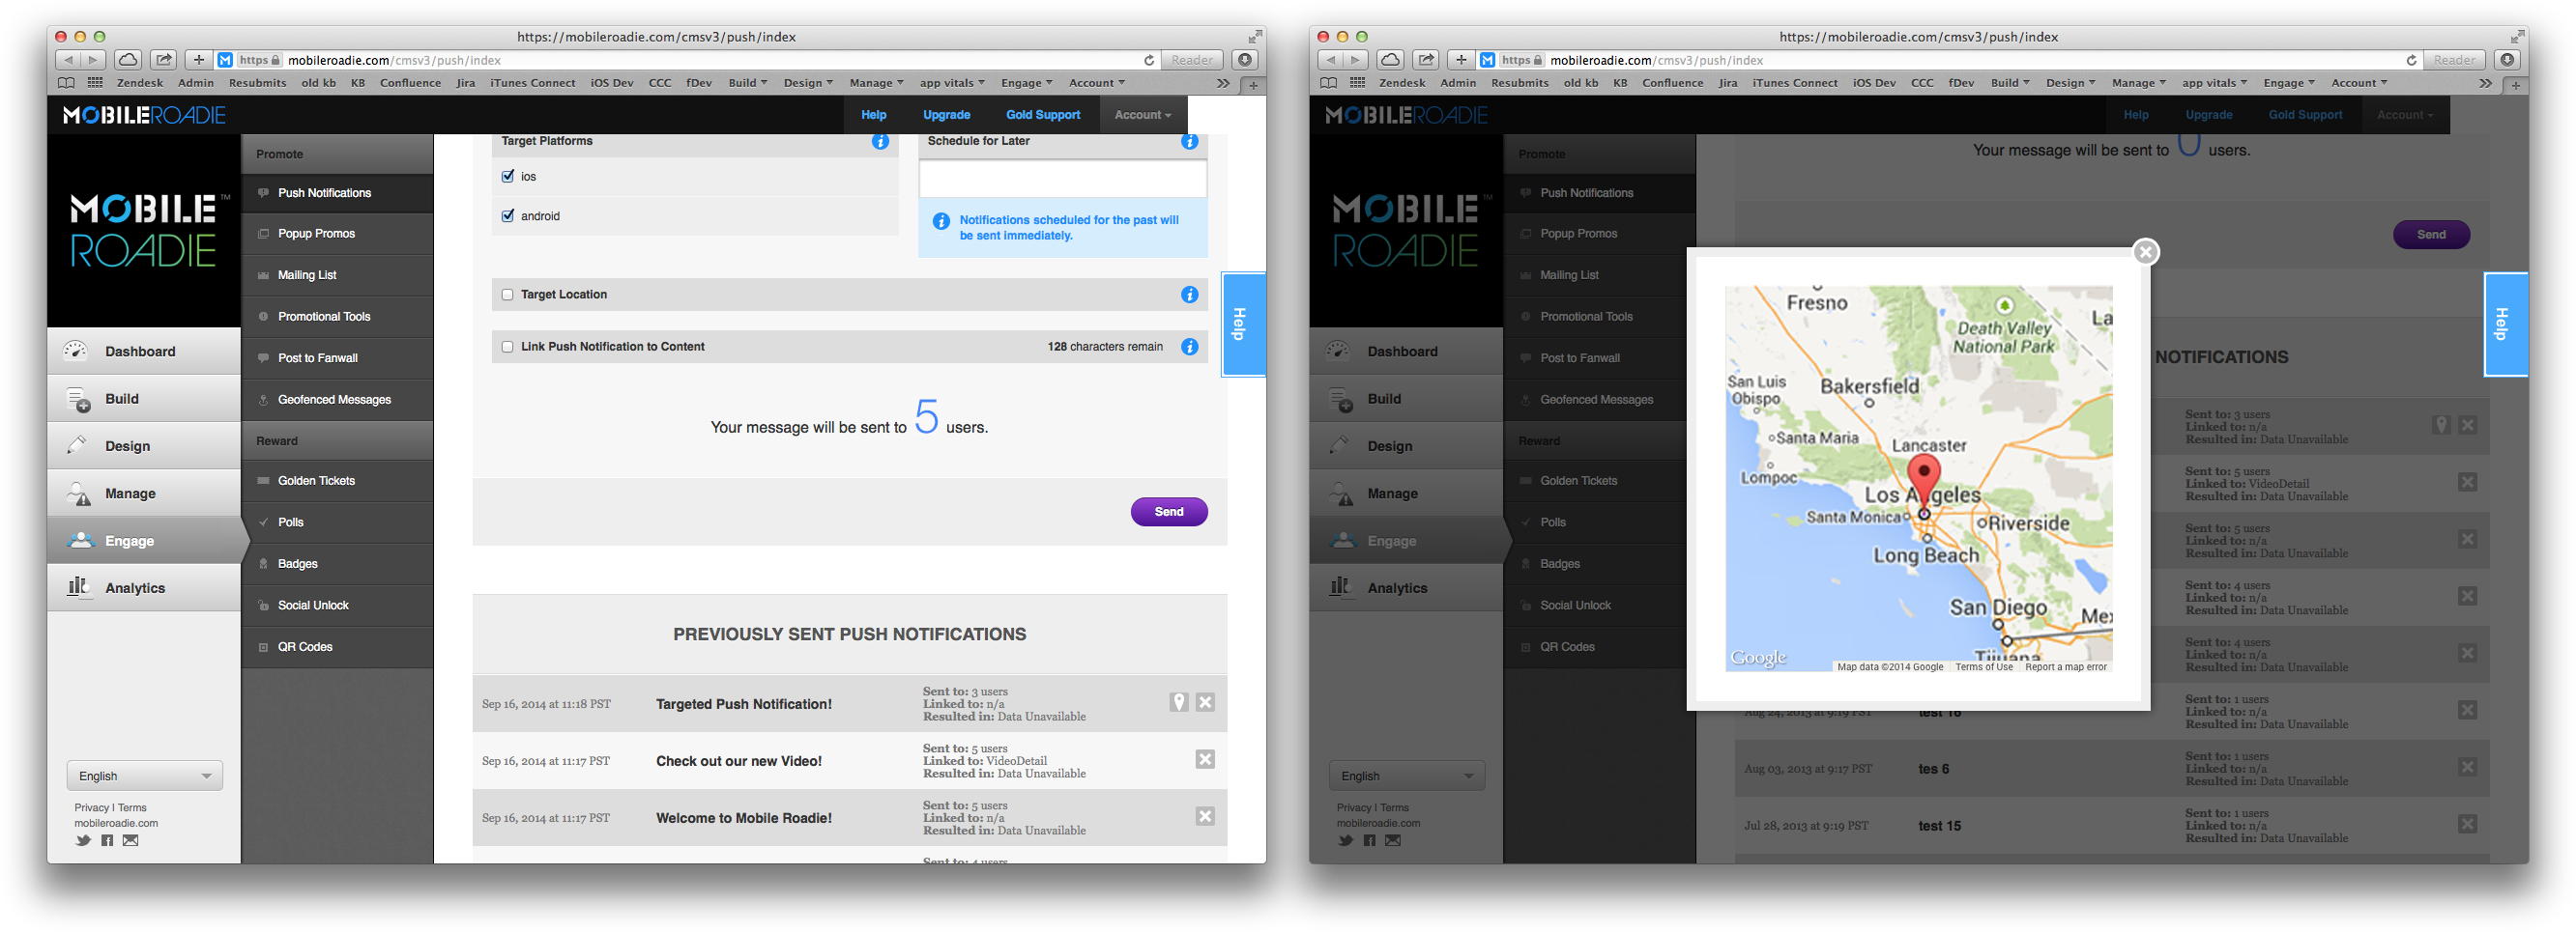Click iCloud tabs icon in left window
Viewport: 2576px width, 932px height.
click(x=128, y=60)
